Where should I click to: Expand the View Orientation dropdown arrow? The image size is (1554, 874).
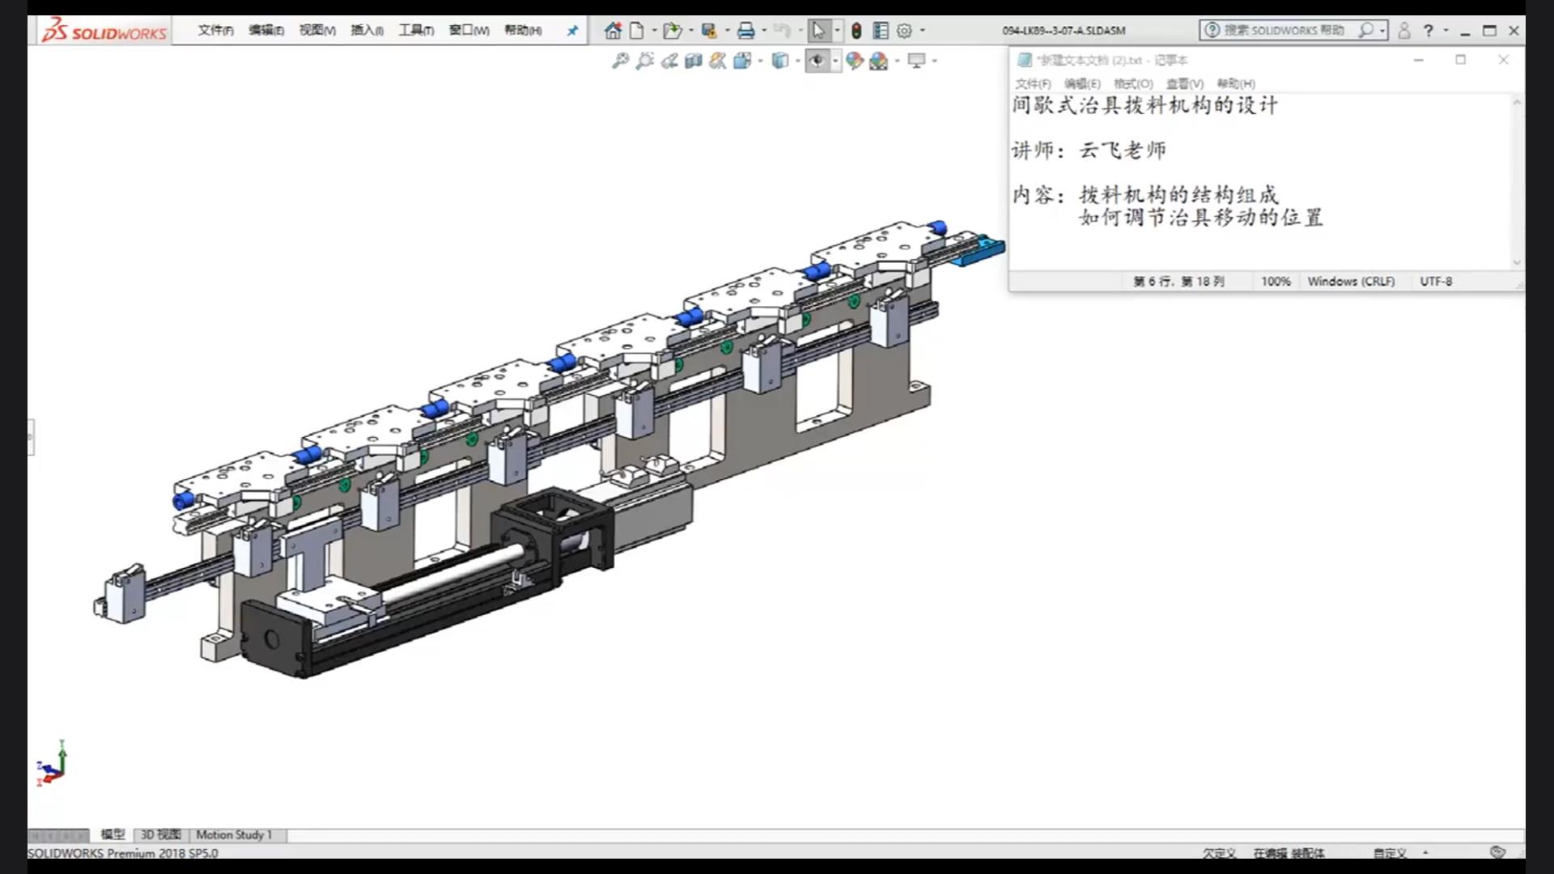coord(760,61)
